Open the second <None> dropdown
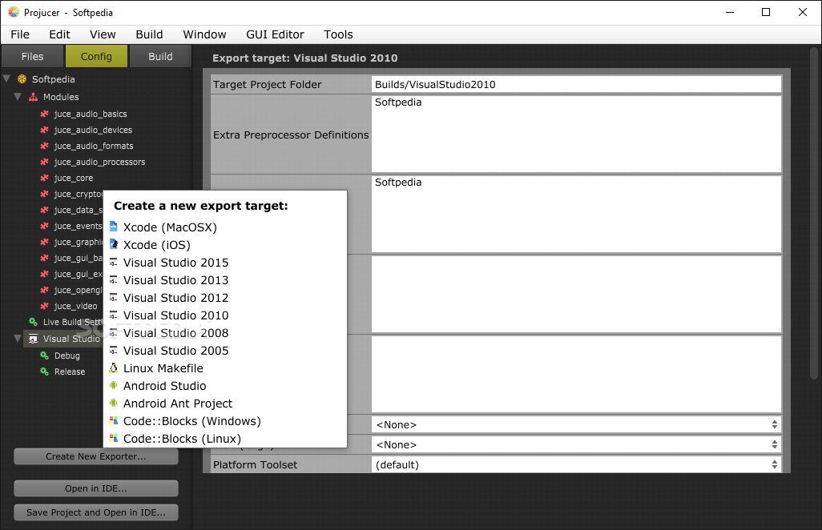The image size is (822, 530). pos(577,444)
